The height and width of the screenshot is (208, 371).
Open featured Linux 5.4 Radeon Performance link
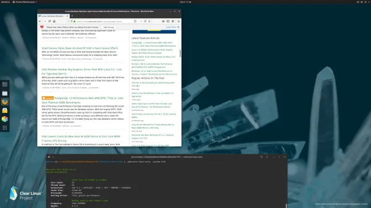[152, 51]
